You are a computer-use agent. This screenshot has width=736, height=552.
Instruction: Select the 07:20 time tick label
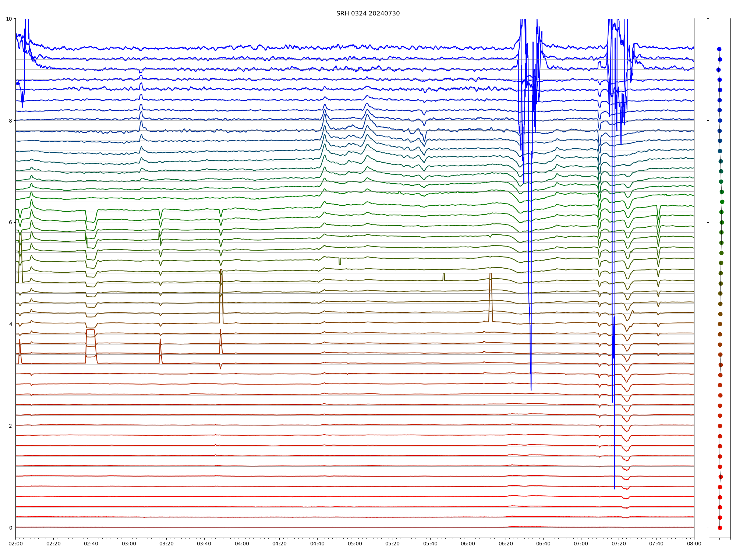(x=619, y=544)
